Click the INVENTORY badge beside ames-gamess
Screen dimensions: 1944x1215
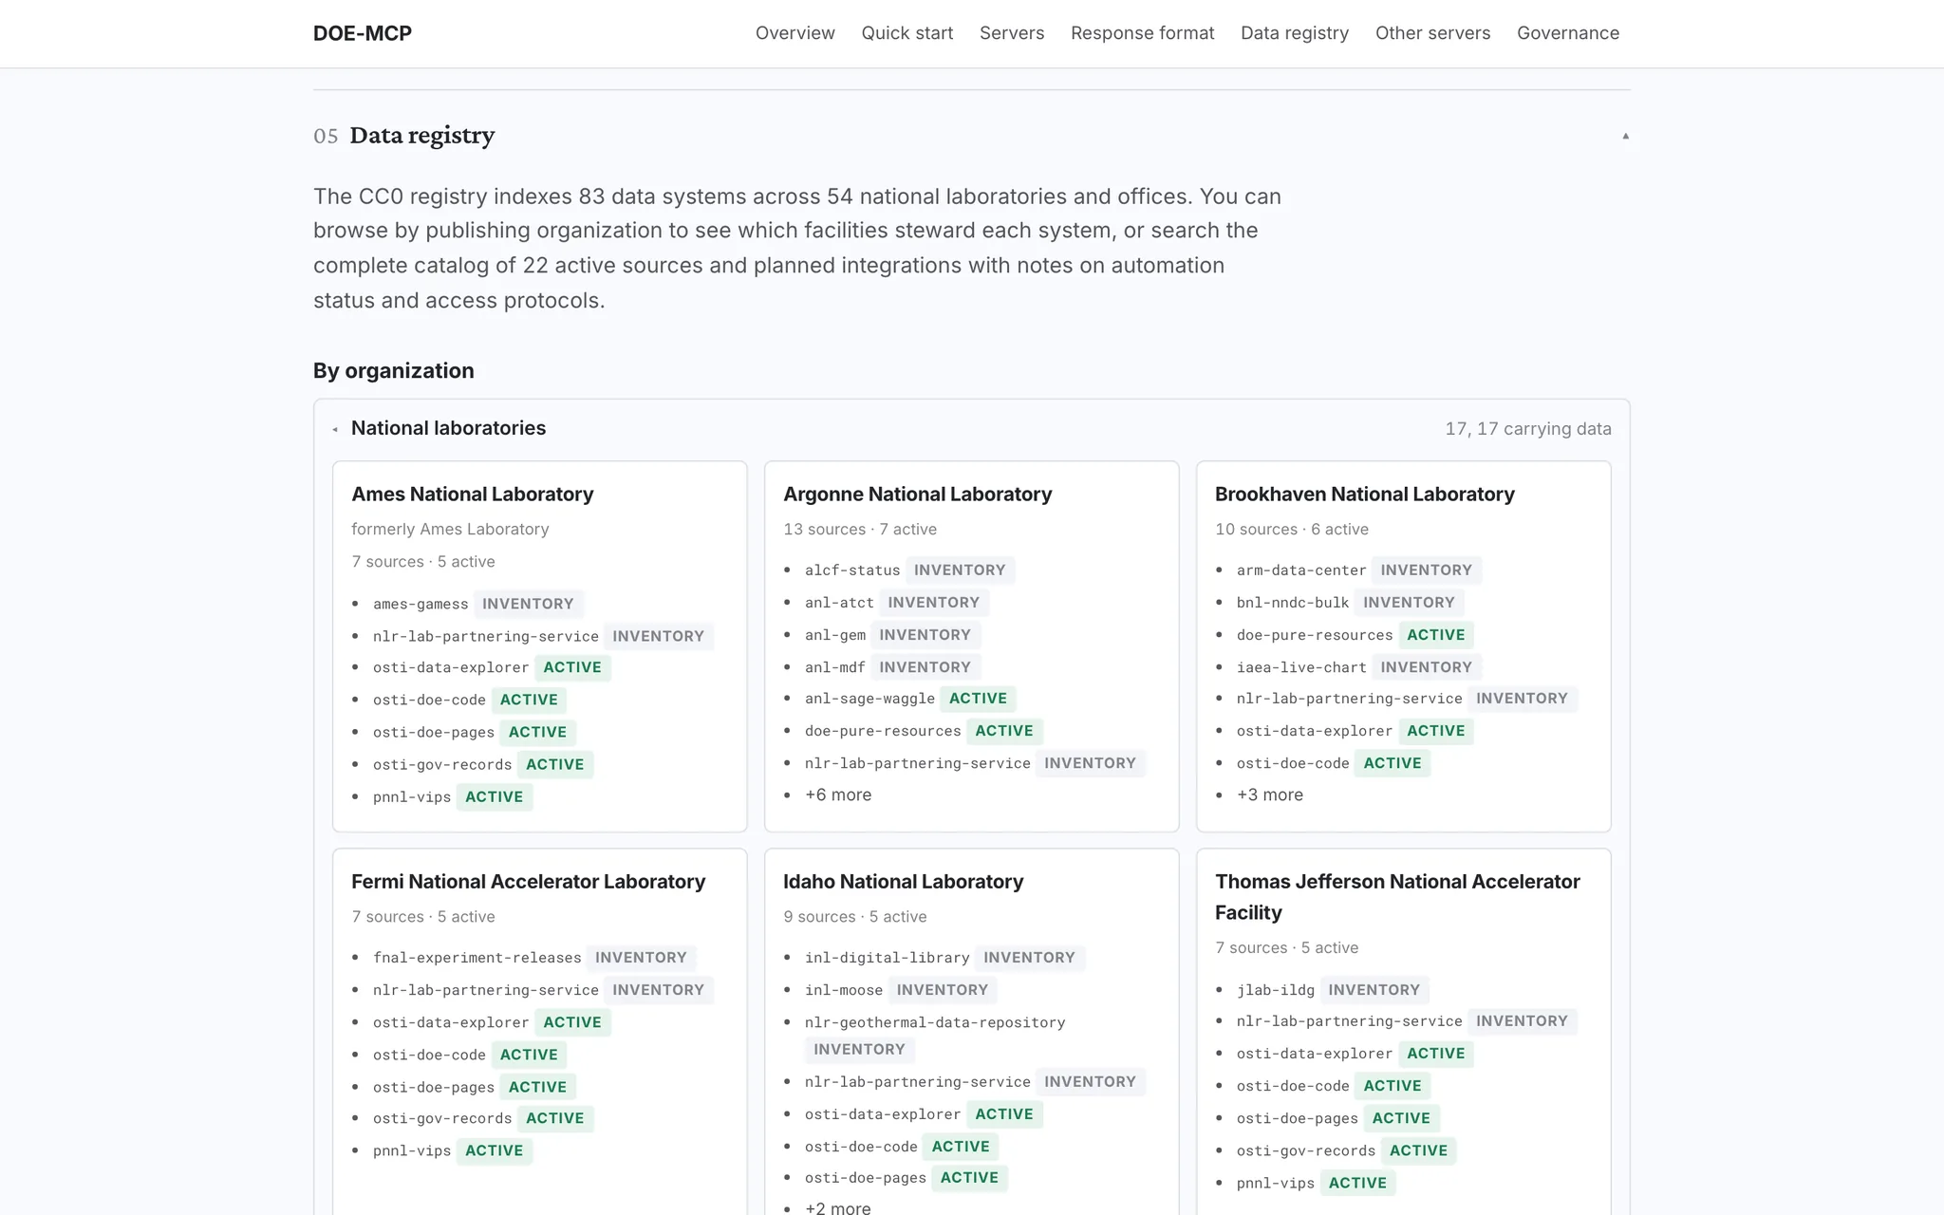[x=528, y=604]
